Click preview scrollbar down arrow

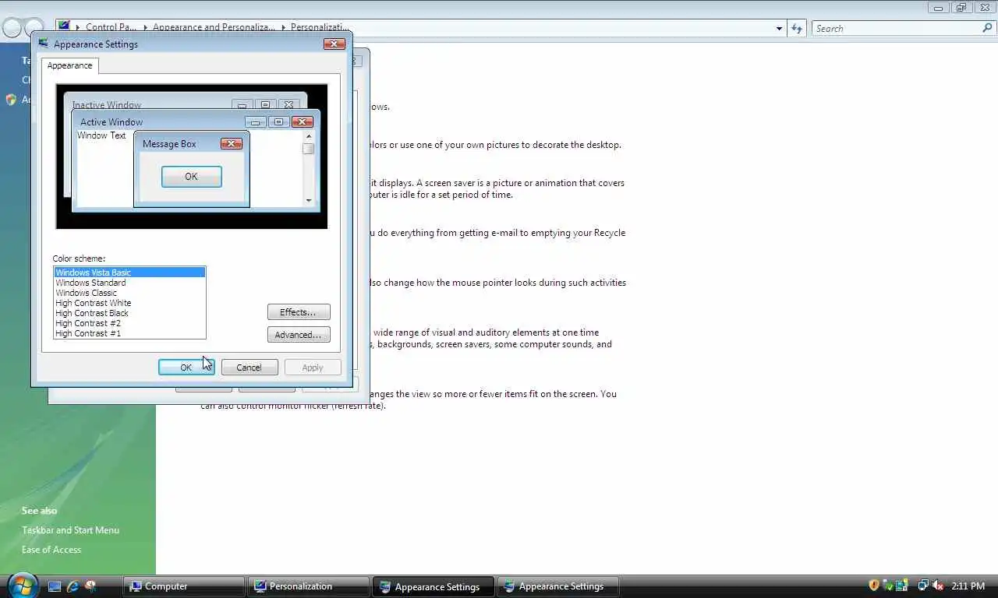[309, 200]
